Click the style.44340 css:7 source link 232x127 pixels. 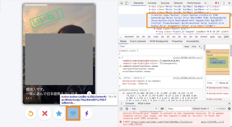point(188,58)
